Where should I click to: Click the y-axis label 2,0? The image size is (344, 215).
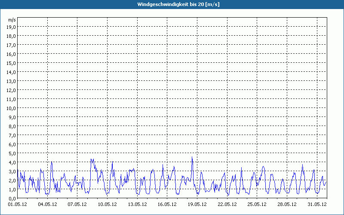point(12,181)
